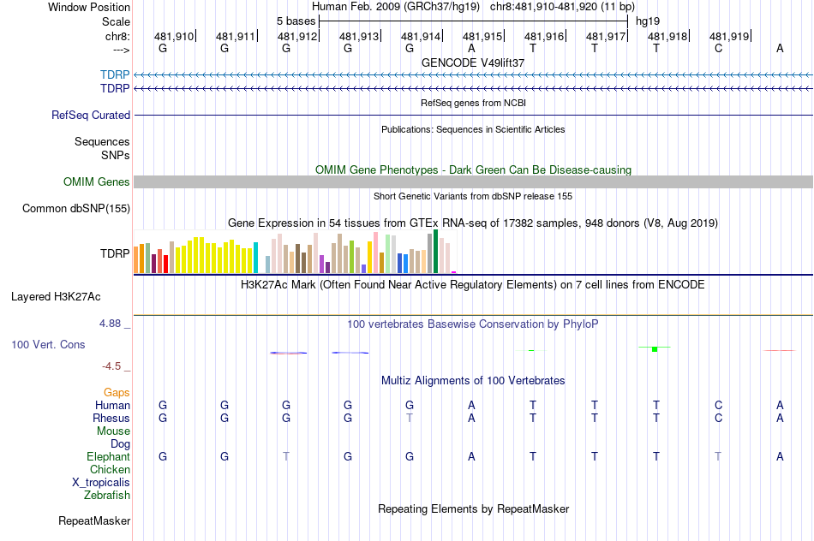The height and width of the screenshot is (541, 814).
Task: Click the GTEx Gene Expression track title
Action: (473, 223)
